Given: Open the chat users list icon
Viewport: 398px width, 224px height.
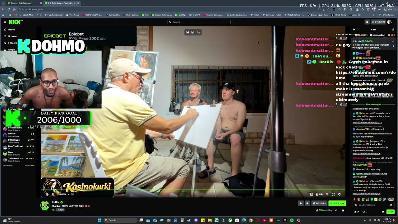Looking at the screenshot, I should [x=393, y=30].
